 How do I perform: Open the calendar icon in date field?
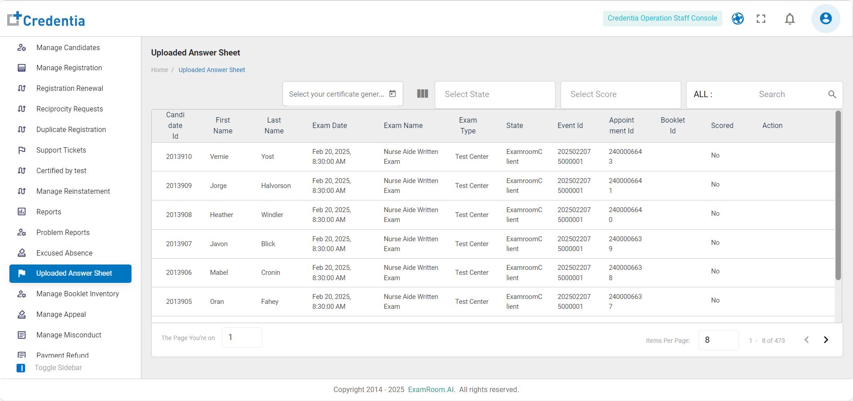point(392,94)
